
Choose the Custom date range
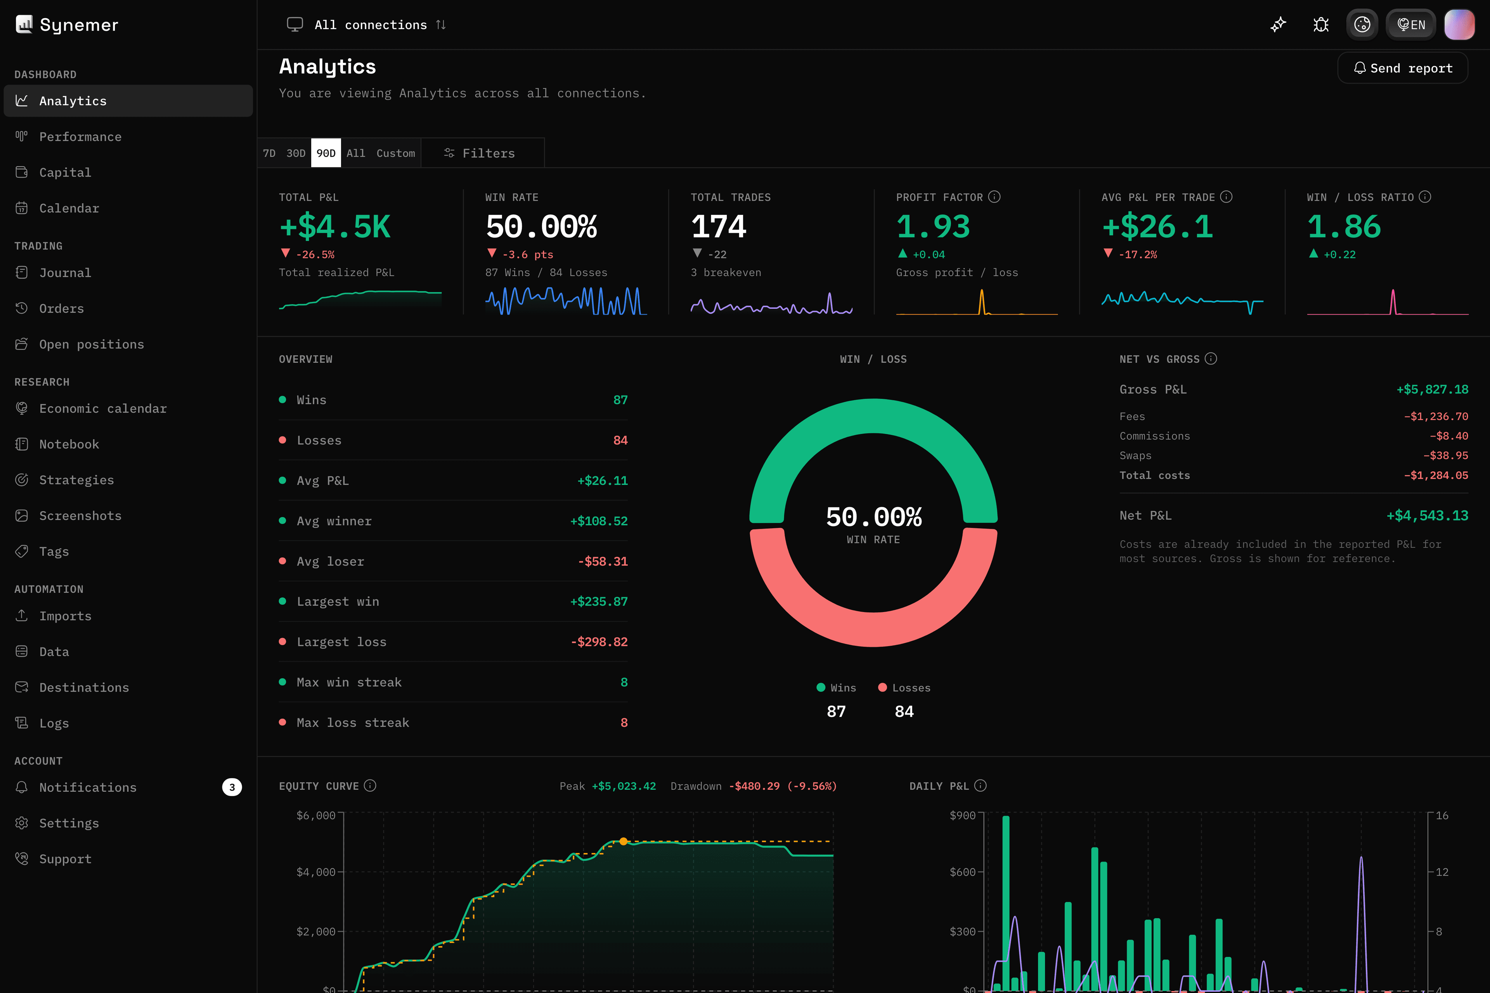coord(396,153)
